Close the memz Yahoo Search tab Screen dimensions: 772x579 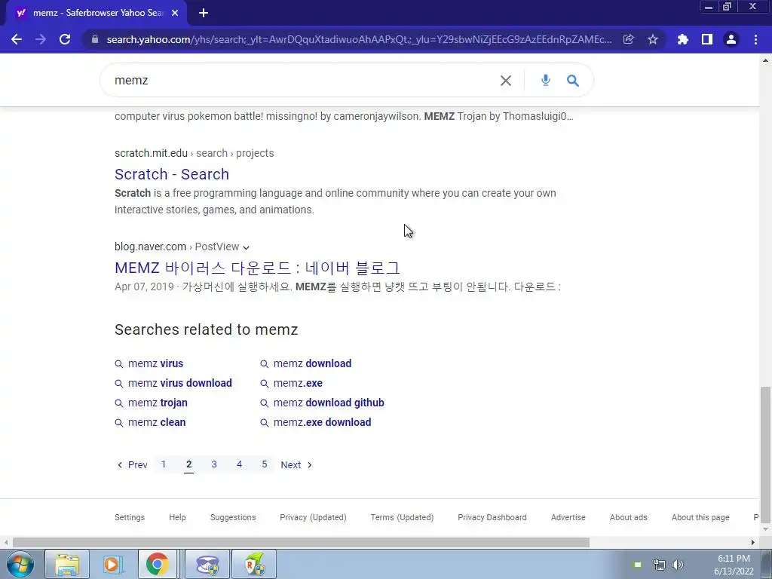[175, 13]
